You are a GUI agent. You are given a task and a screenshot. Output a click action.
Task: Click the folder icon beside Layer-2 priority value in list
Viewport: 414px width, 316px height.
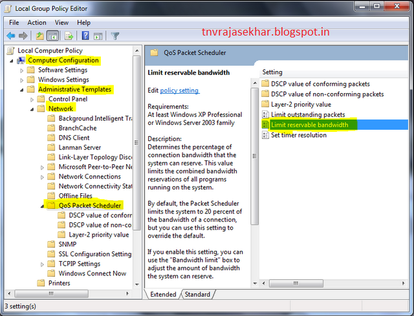265,104
